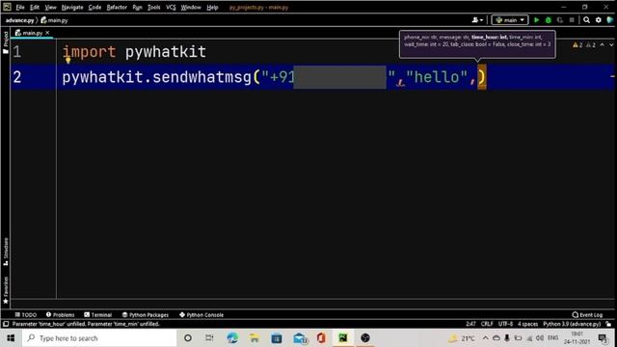This screenshot has width=617, height=347.
Task: Click the import keyword on line 1
Action: pyautogui.click(x=90, y=52)
